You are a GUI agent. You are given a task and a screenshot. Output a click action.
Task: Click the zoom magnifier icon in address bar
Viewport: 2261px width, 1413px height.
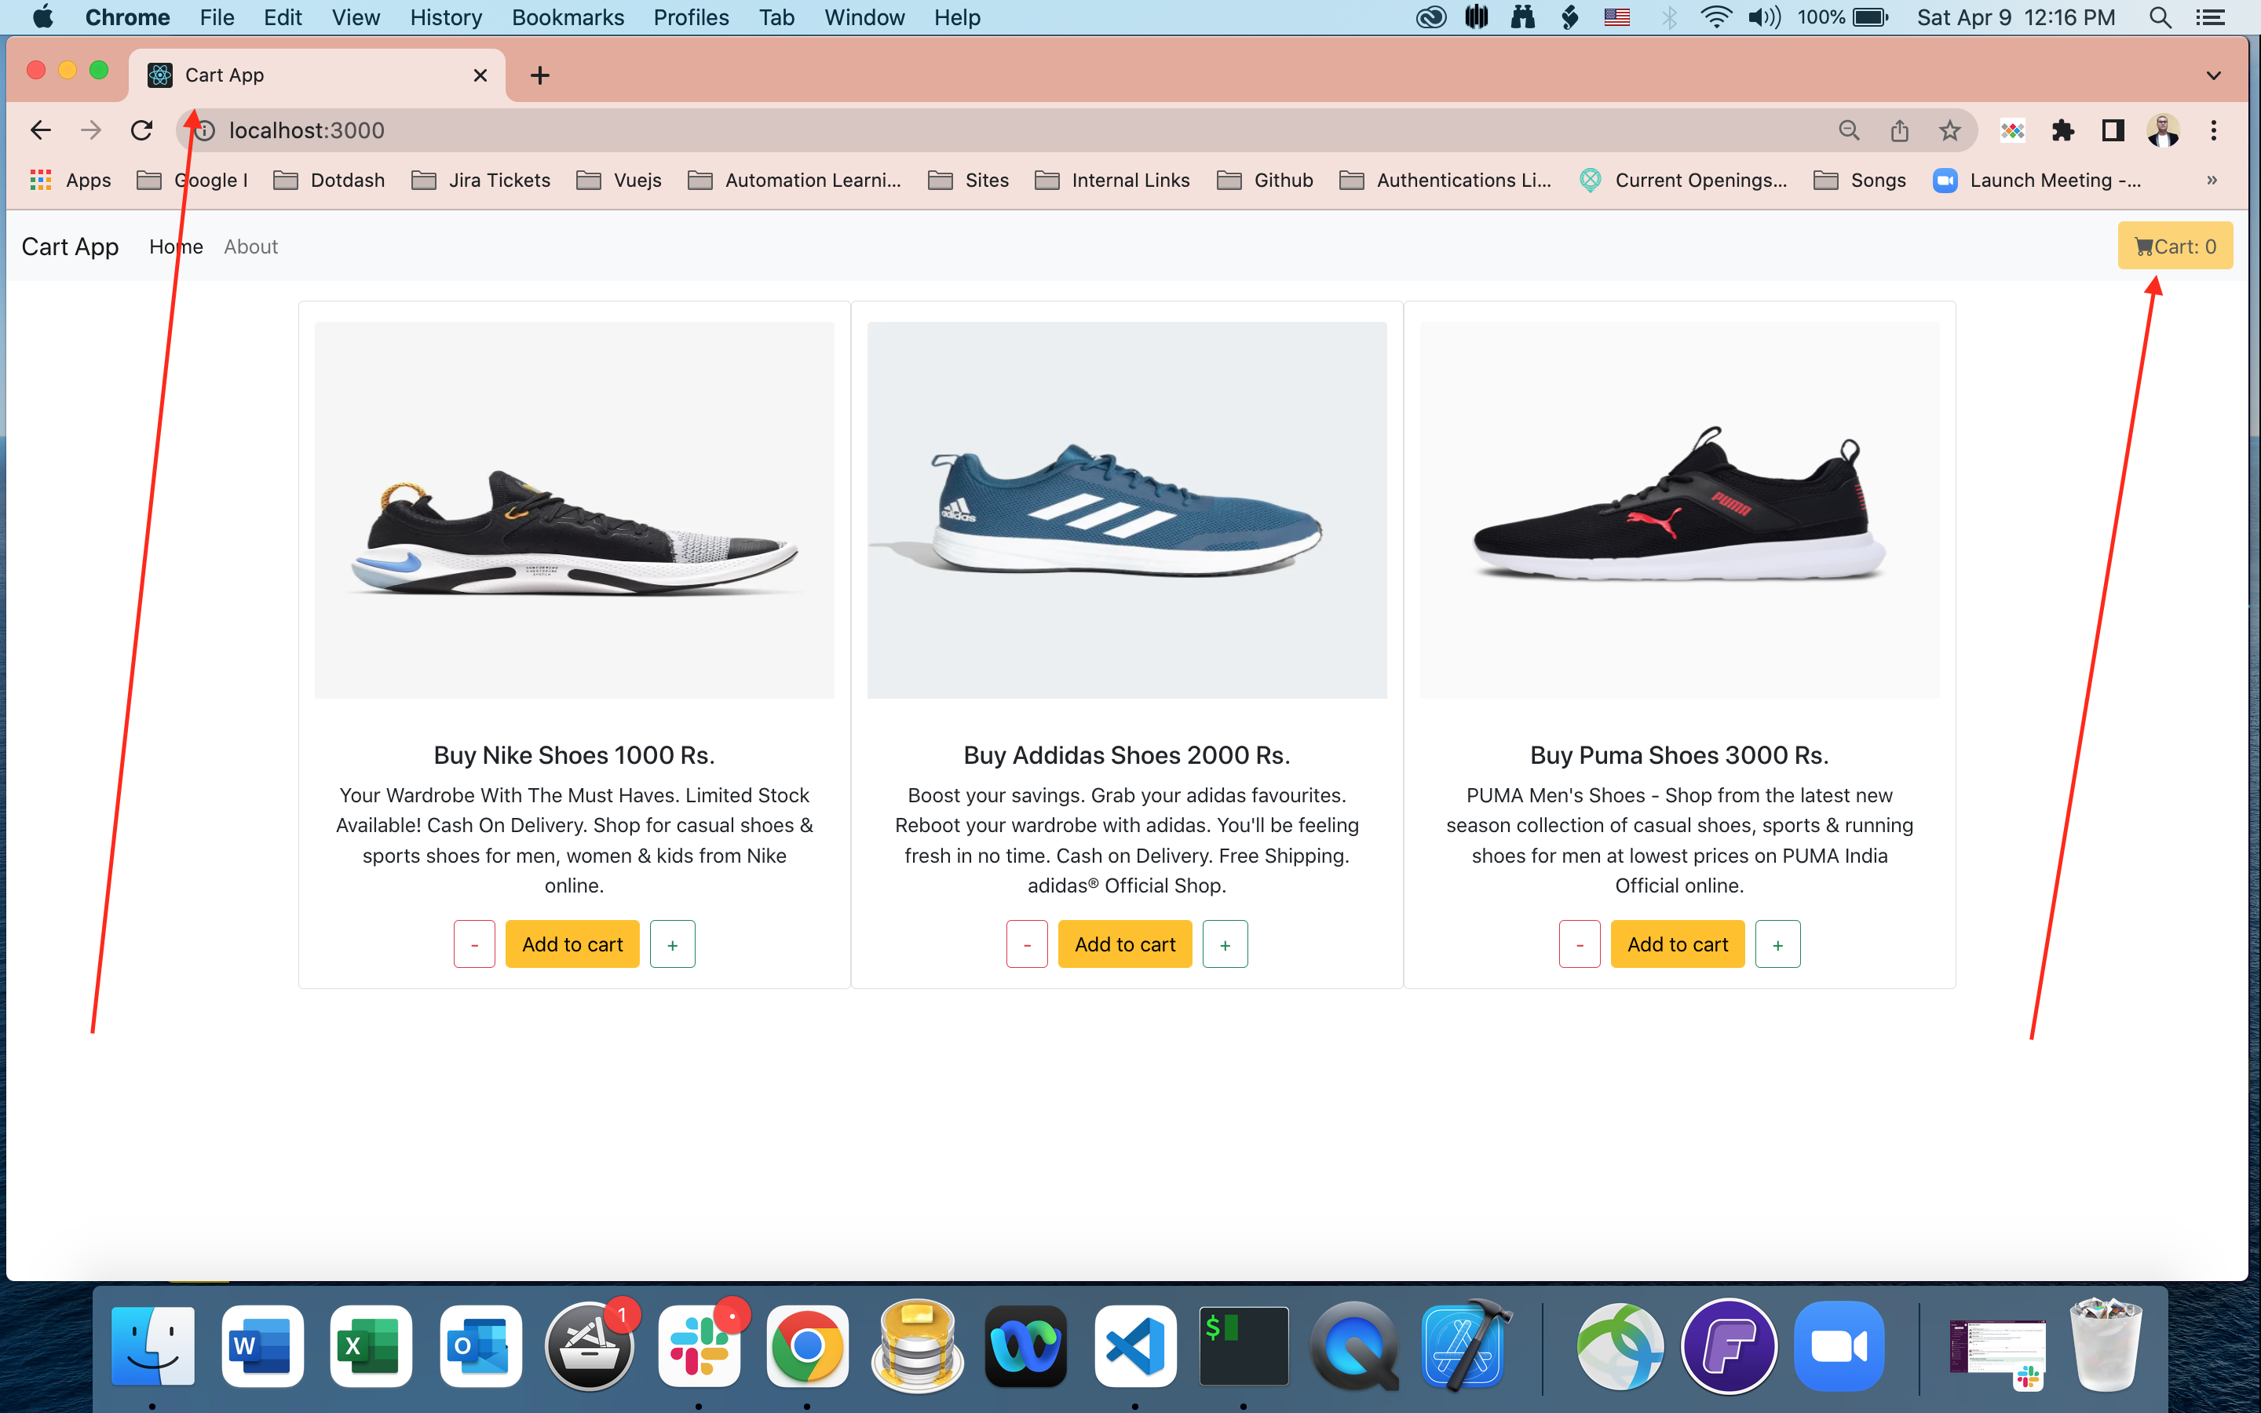click(1848, 131)
